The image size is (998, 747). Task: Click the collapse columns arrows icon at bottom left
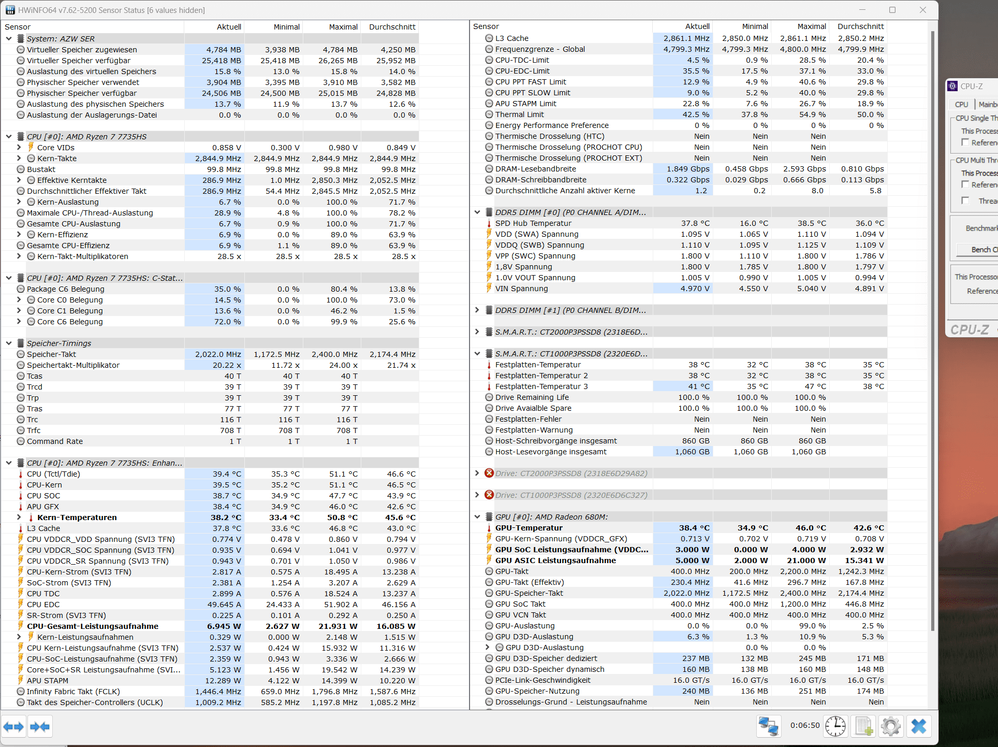coord(40,727)
